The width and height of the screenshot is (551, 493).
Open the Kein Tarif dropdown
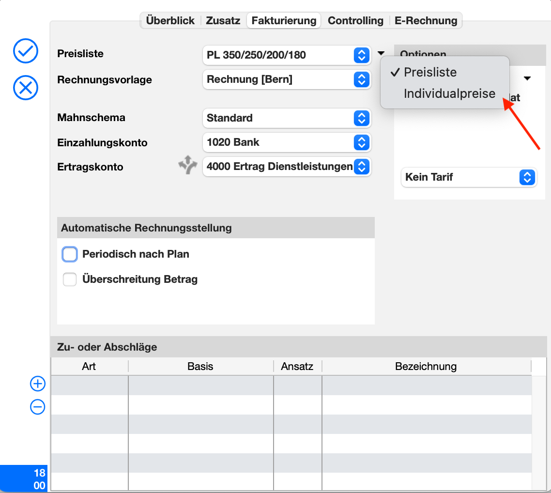point(469,177)
